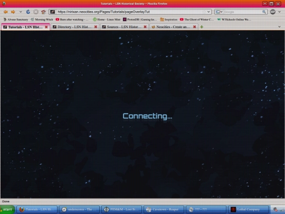Open the ProtonDB bookmark
285x214 pixels.
coord(140,20)
